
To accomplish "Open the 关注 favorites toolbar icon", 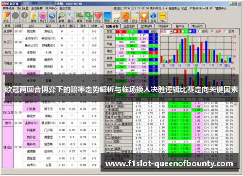I will tap(6, 17).
